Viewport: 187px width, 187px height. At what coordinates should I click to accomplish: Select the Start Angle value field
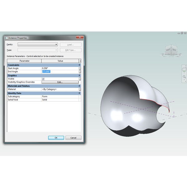[x=60, y=68]
